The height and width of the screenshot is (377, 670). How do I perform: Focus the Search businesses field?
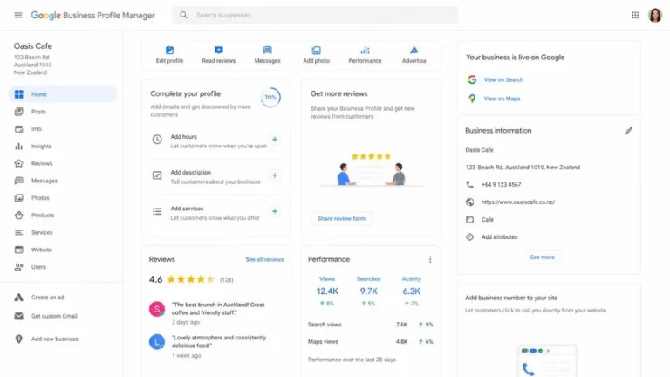point(315,16)
